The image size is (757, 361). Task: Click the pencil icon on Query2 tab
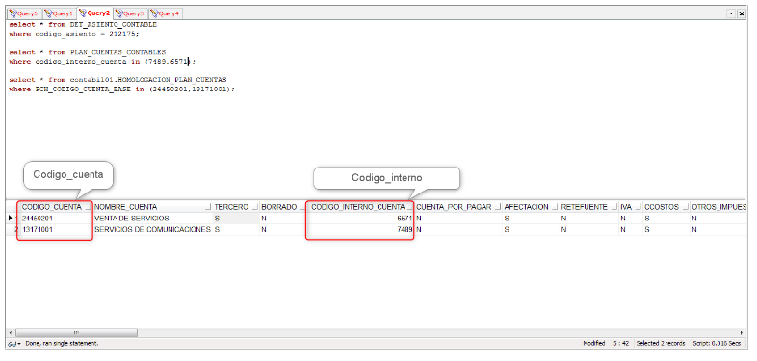pos(83,13)
